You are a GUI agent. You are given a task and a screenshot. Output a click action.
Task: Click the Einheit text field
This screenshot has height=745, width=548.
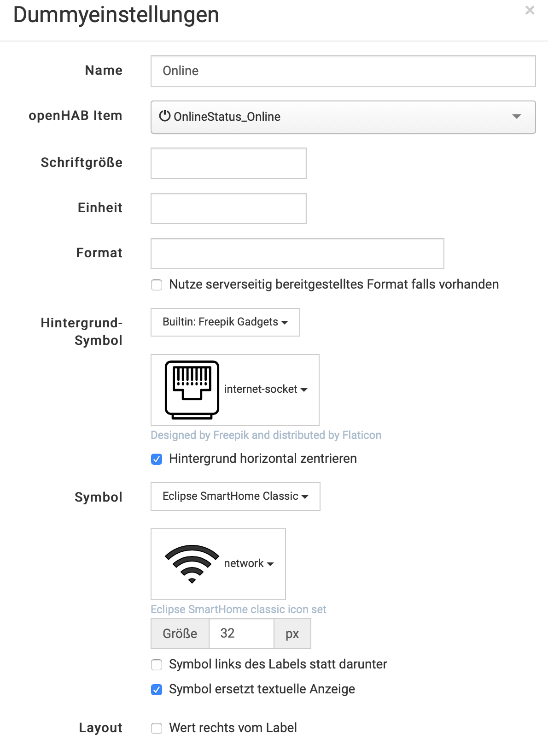point(228,208)
